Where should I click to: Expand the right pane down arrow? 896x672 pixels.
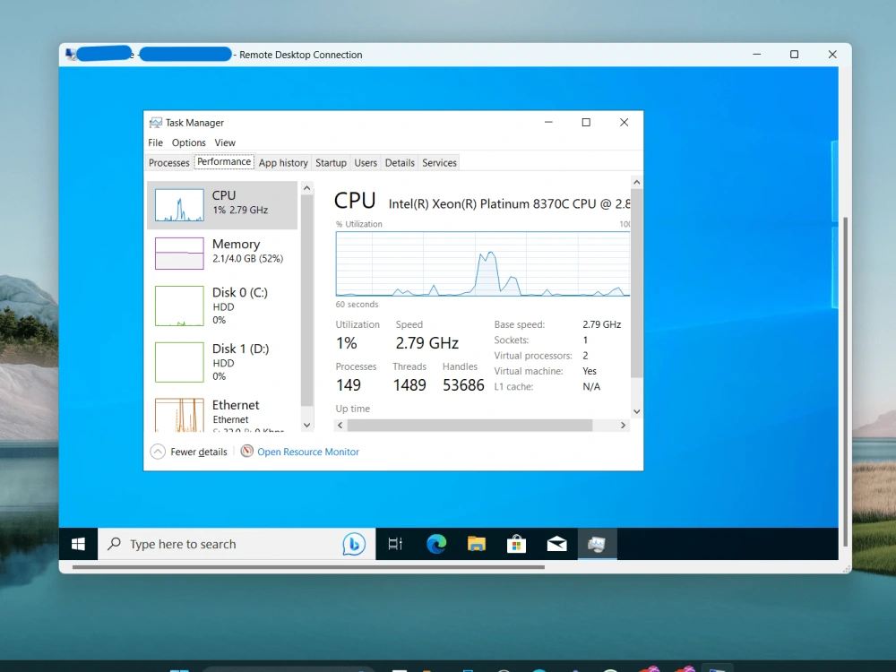pyautogui.click(x=636, y=410)
